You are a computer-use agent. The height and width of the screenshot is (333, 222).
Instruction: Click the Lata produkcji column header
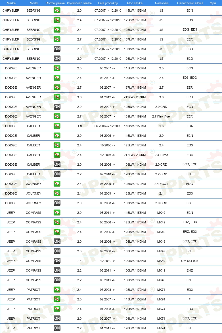coord(108,3)
